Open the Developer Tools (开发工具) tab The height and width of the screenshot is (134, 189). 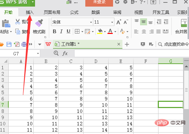(x=161, y=12)
